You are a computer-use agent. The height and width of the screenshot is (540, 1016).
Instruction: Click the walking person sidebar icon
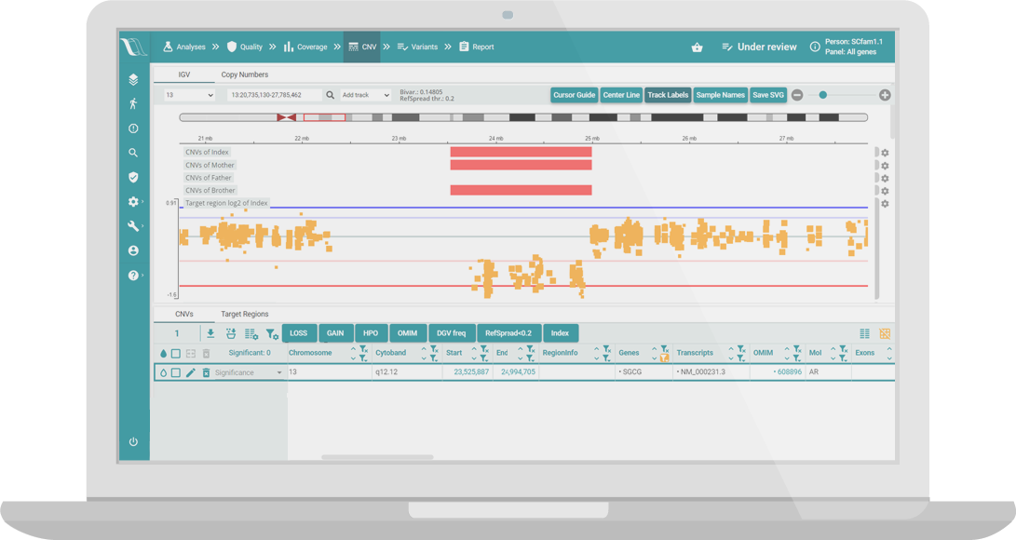click(x=133, y=103)
